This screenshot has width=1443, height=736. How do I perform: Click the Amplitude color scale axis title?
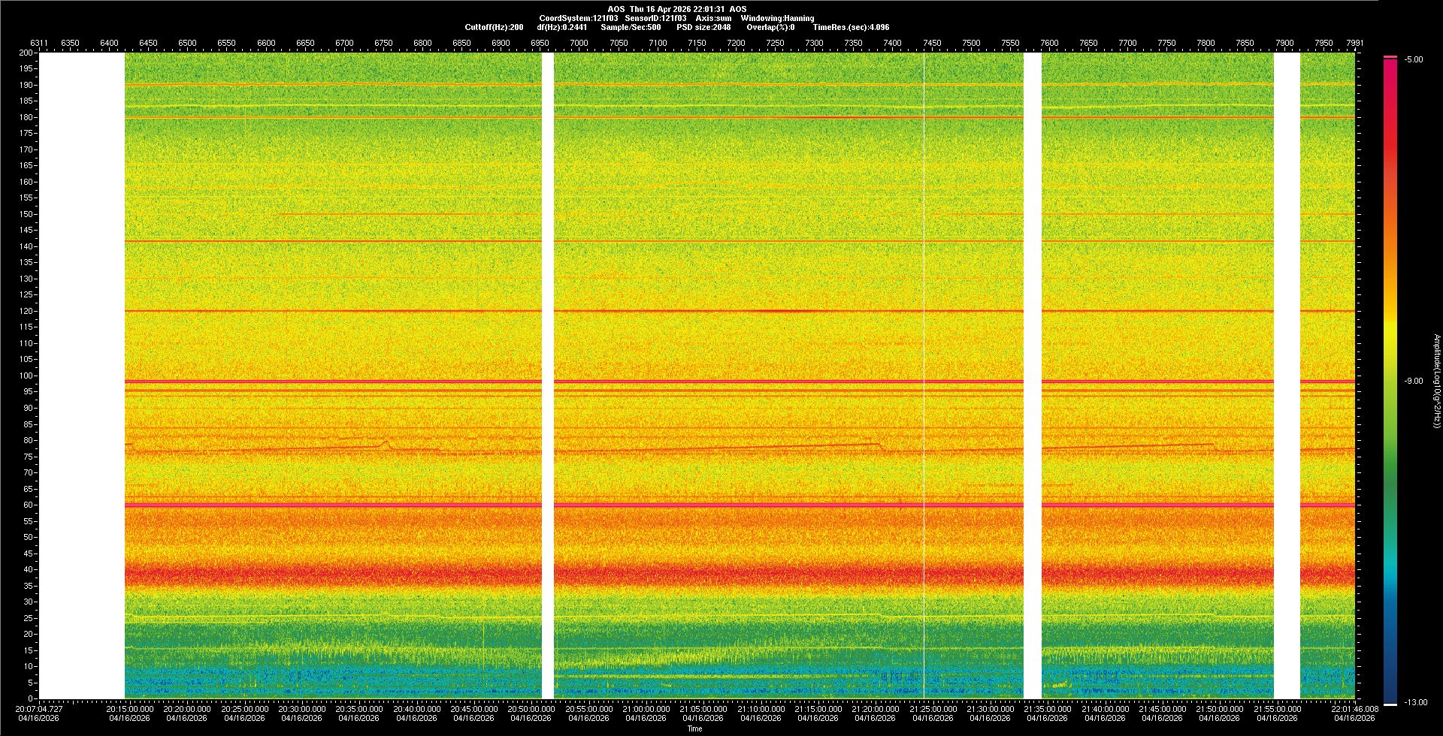1437,381
